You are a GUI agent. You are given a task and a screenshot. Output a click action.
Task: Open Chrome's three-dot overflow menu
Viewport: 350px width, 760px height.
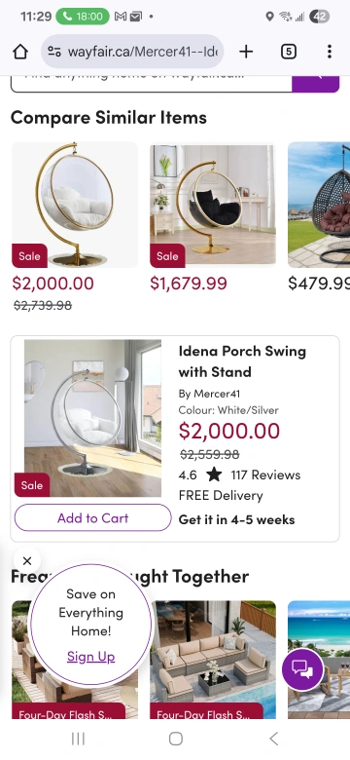point(330,52)
